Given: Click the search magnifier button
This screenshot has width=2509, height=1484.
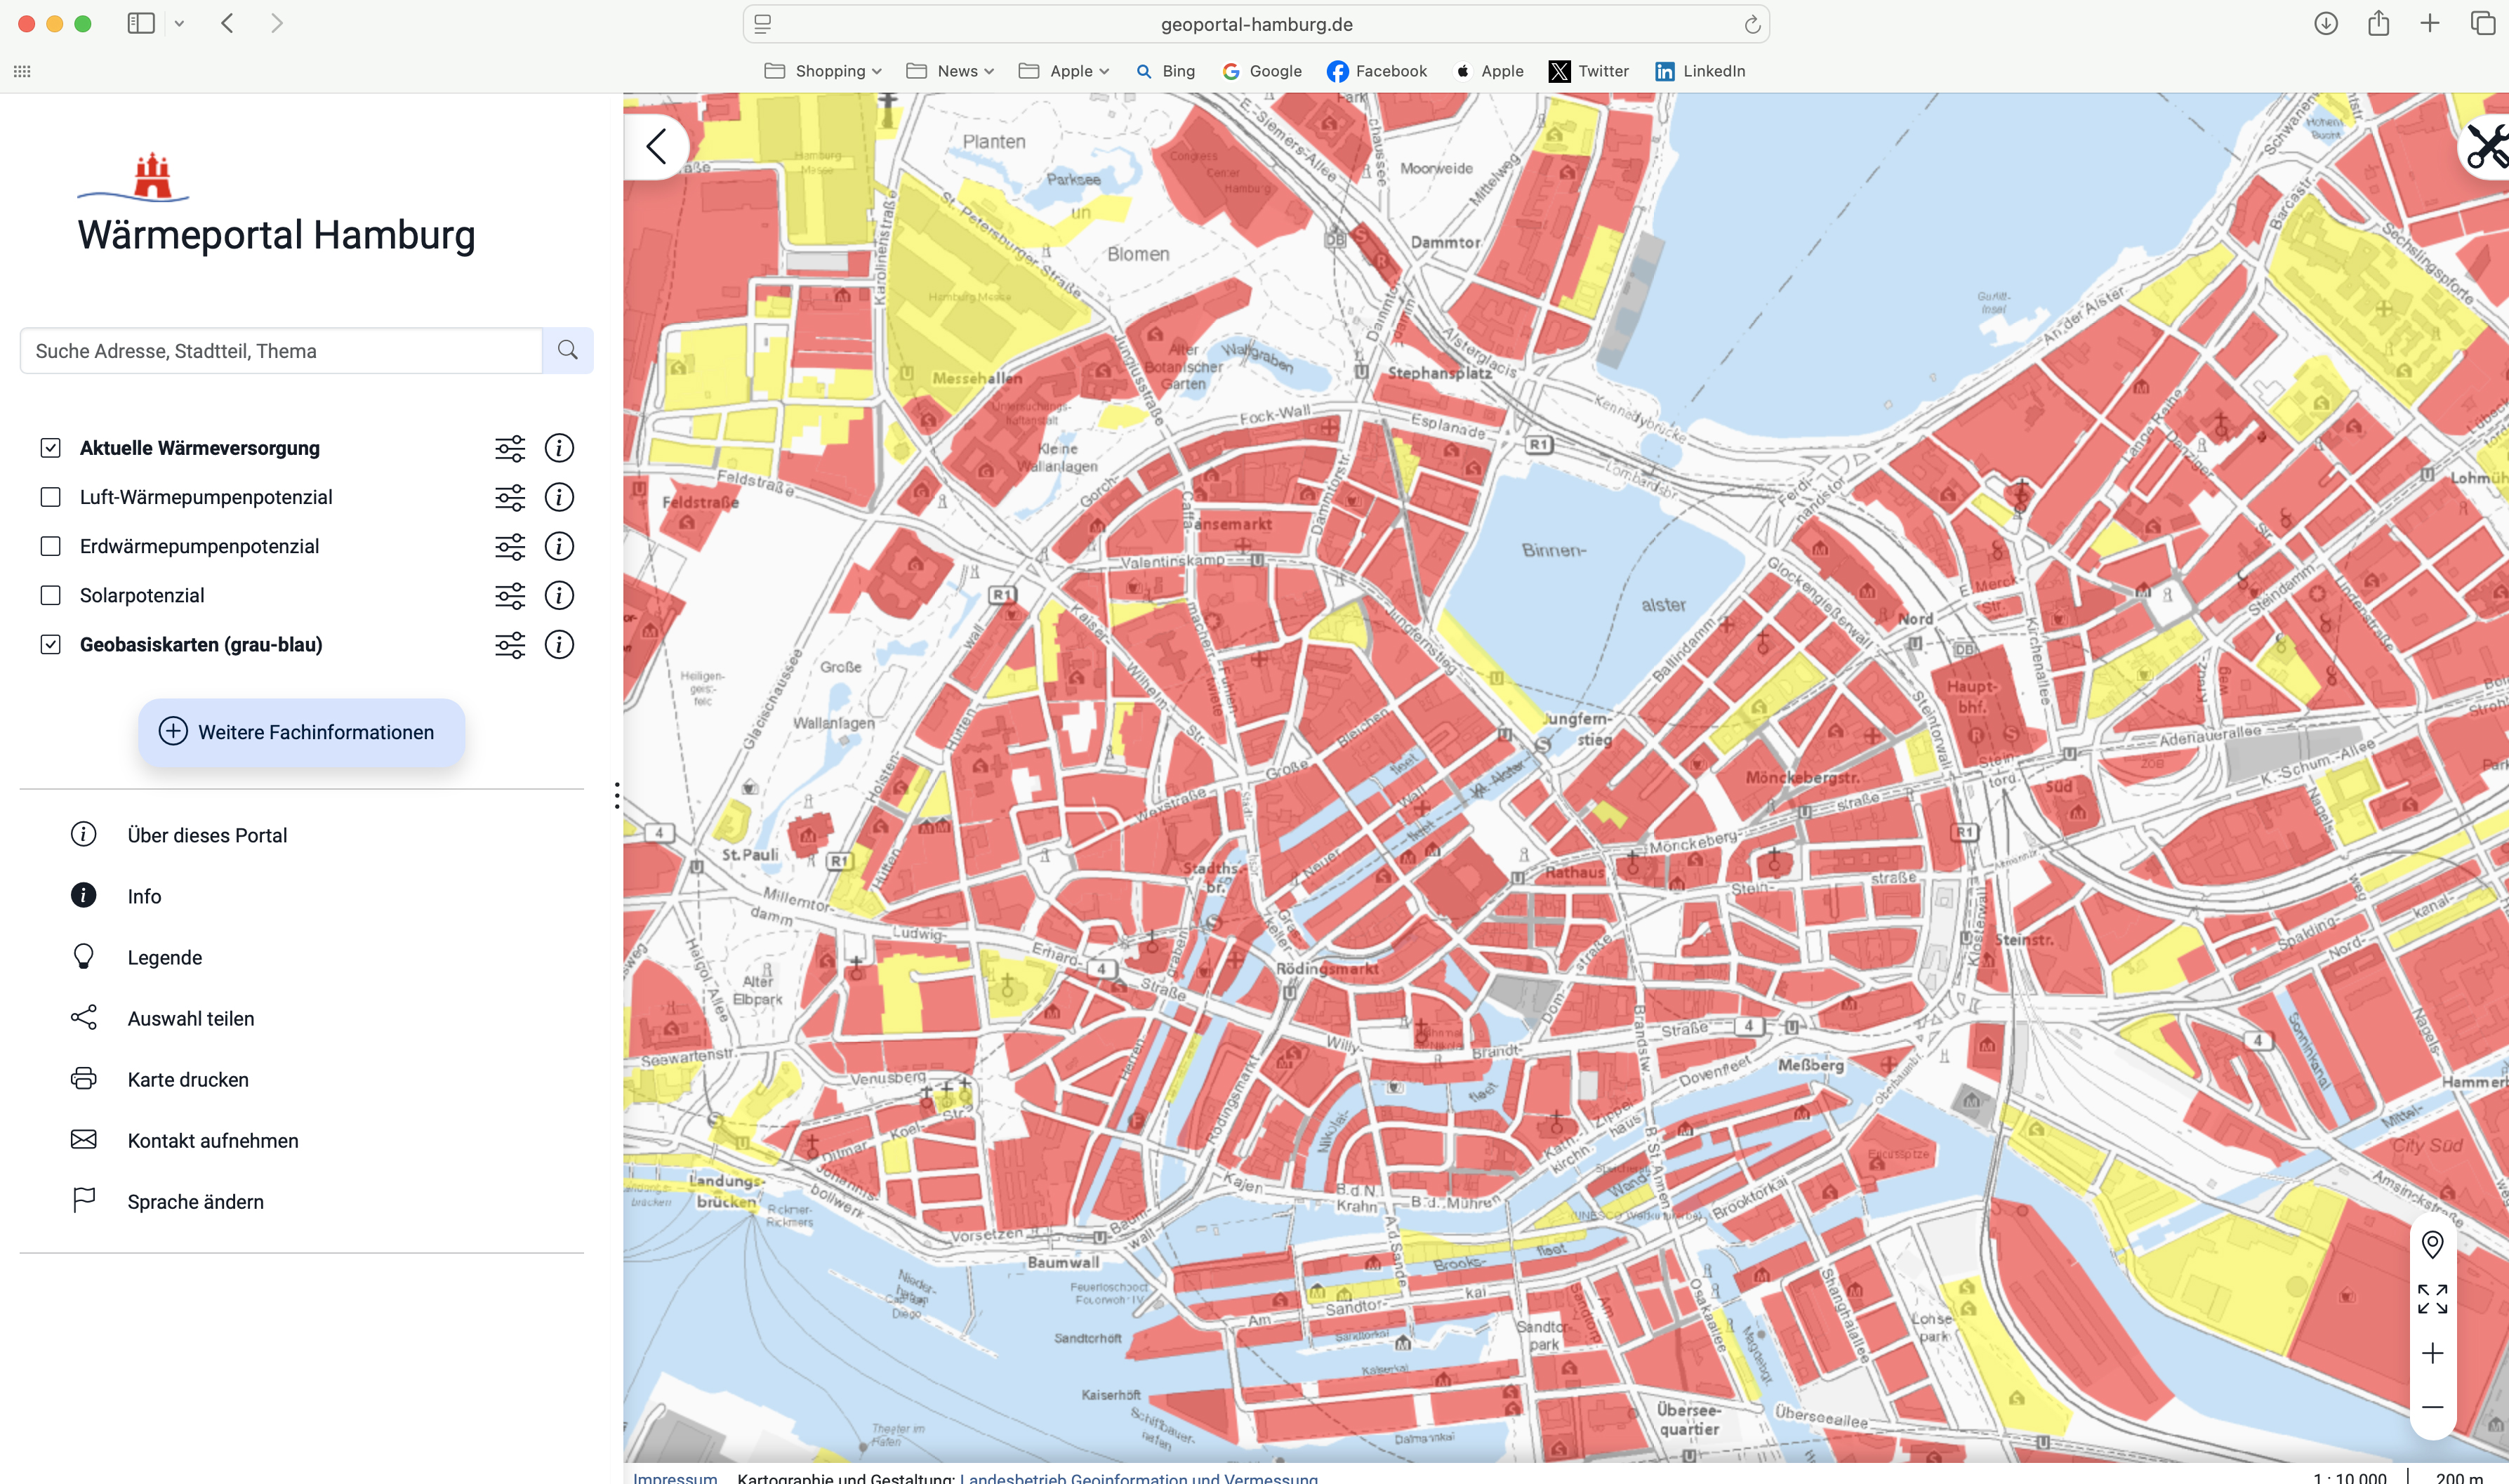Looking at the screenshot, I should pos(568,351).
